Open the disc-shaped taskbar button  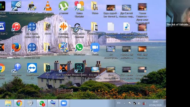30,103
